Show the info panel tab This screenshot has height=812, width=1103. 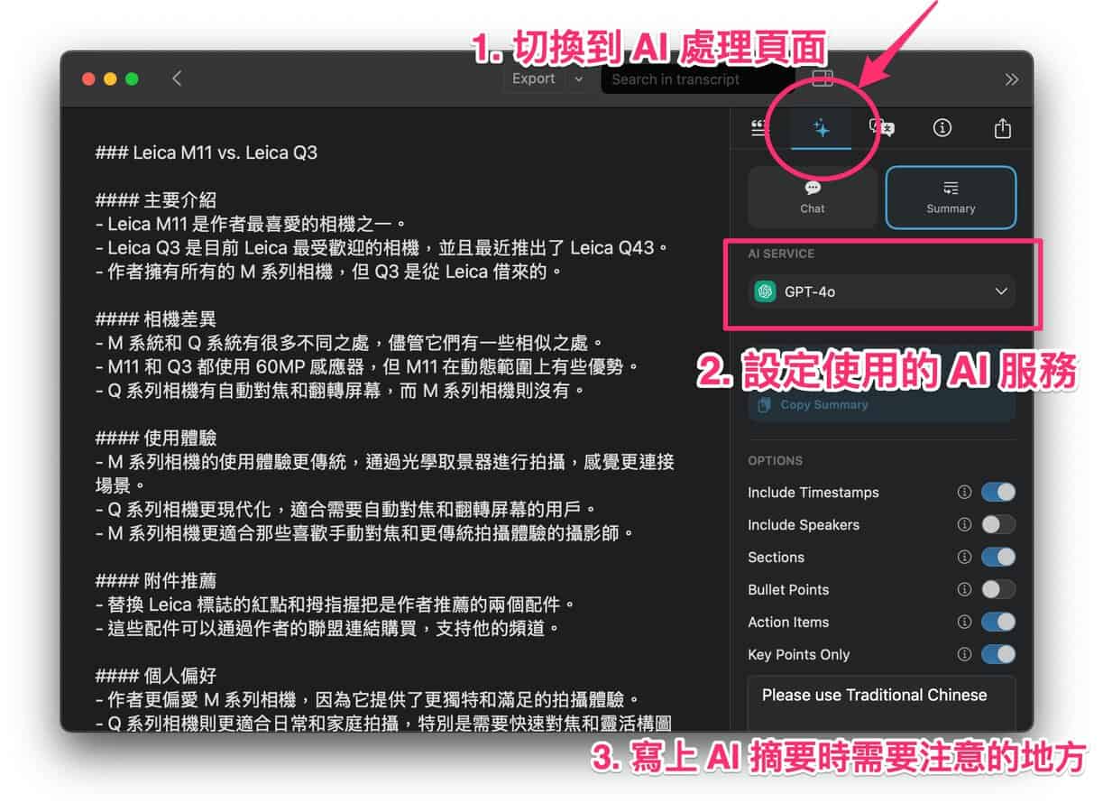click(942, 128)
